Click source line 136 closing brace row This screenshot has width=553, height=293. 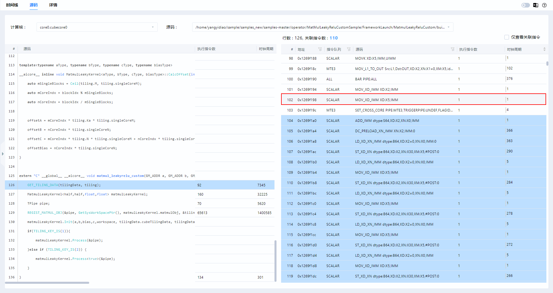pyautogui.click(x=140, y=277)
